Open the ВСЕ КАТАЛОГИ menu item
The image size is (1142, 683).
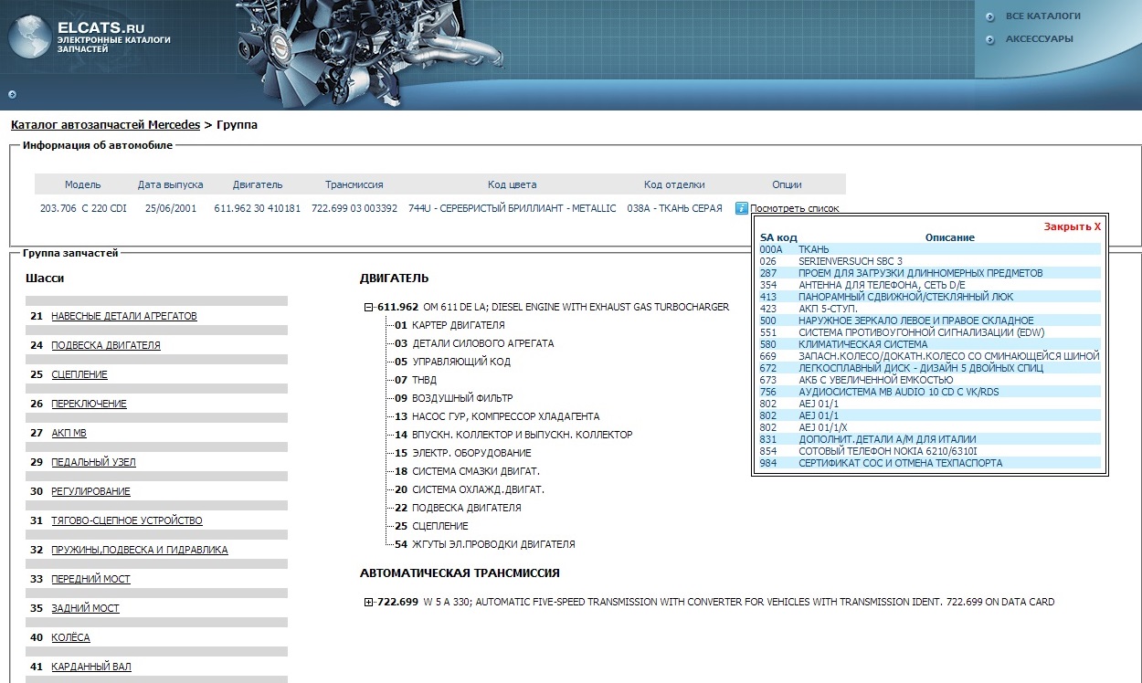click(1042, 16)
